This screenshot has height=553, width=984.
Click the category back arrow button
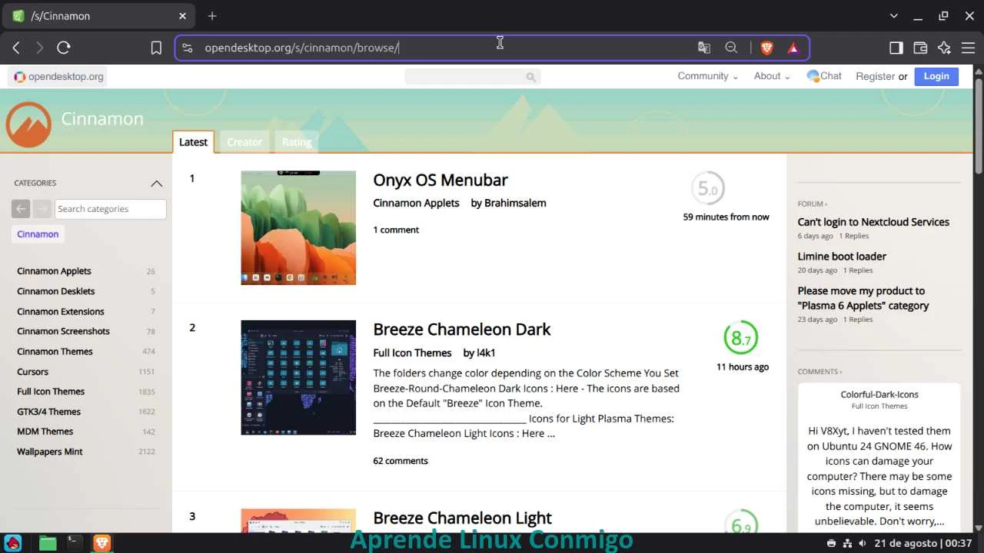21,209
